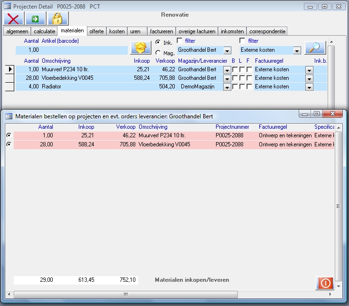The image size is (349, 306).
Task: Select the materialen tab
Action: [x=72, y=31]
